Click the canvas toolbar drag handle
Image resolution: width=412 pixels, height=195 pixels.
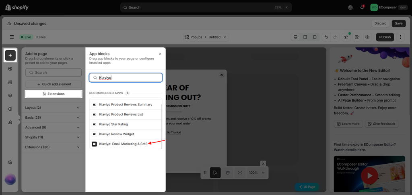(x=205, y=173)
